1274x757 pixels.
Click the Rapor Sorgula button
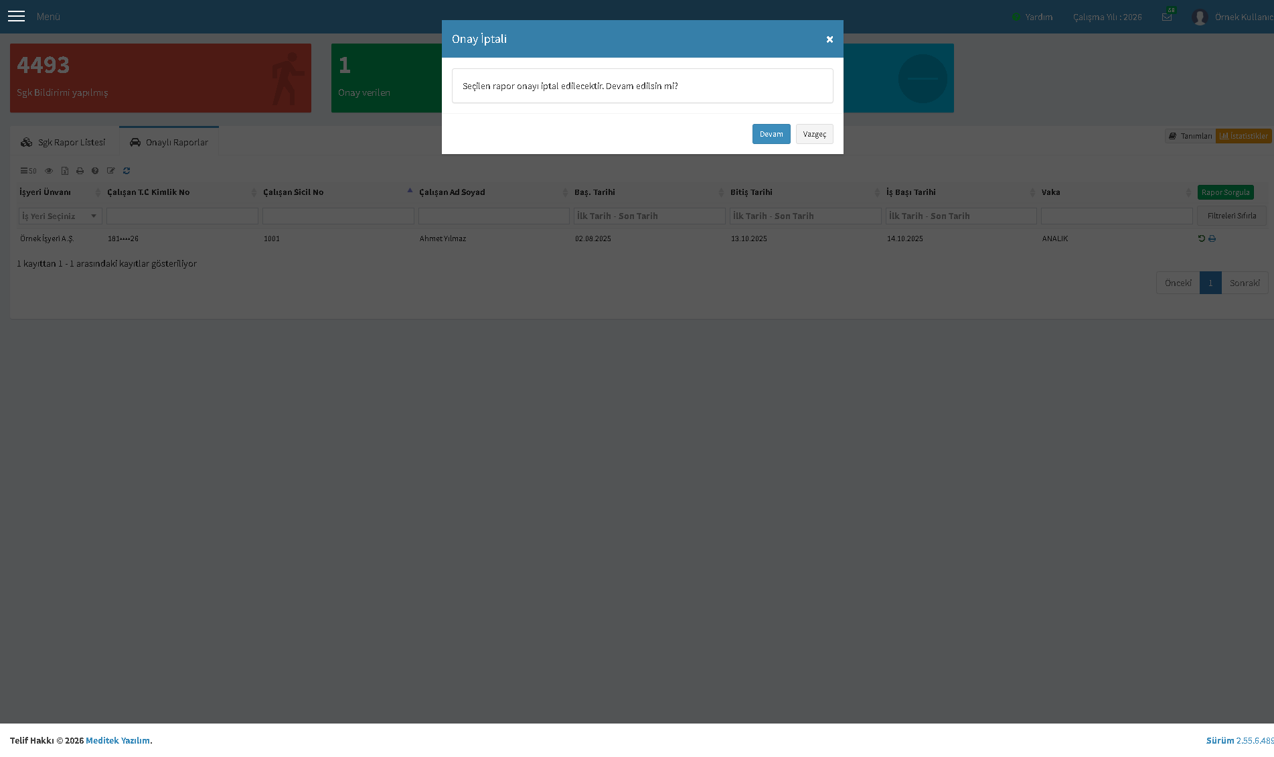(1225, 192)
